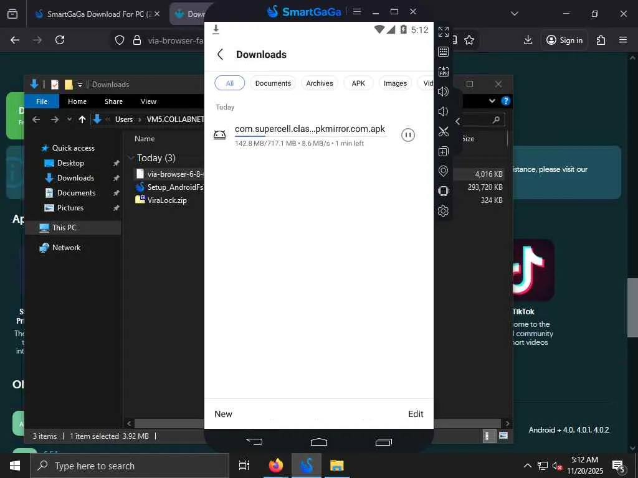This screenshot has height=478, width=638.
Task: Select the Archives filter chip
Action: click(320, 83)
